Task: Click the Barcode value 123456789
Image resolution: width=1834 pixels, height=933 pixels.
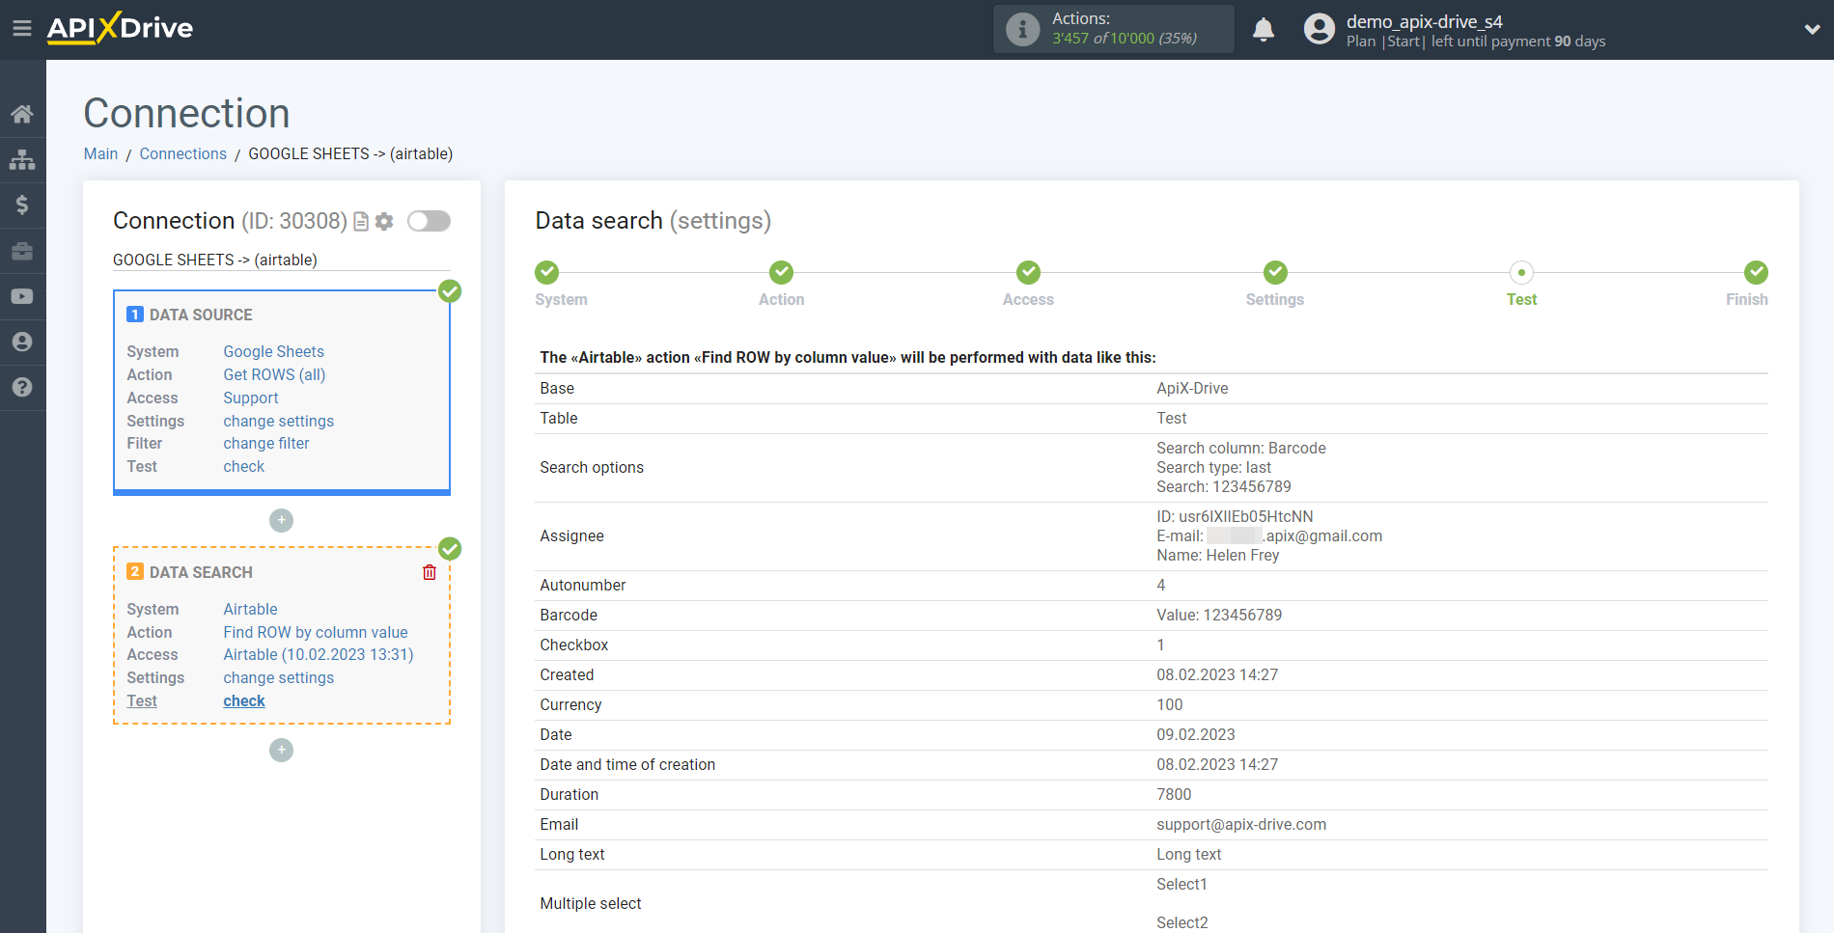Action: click(1219, 615)
